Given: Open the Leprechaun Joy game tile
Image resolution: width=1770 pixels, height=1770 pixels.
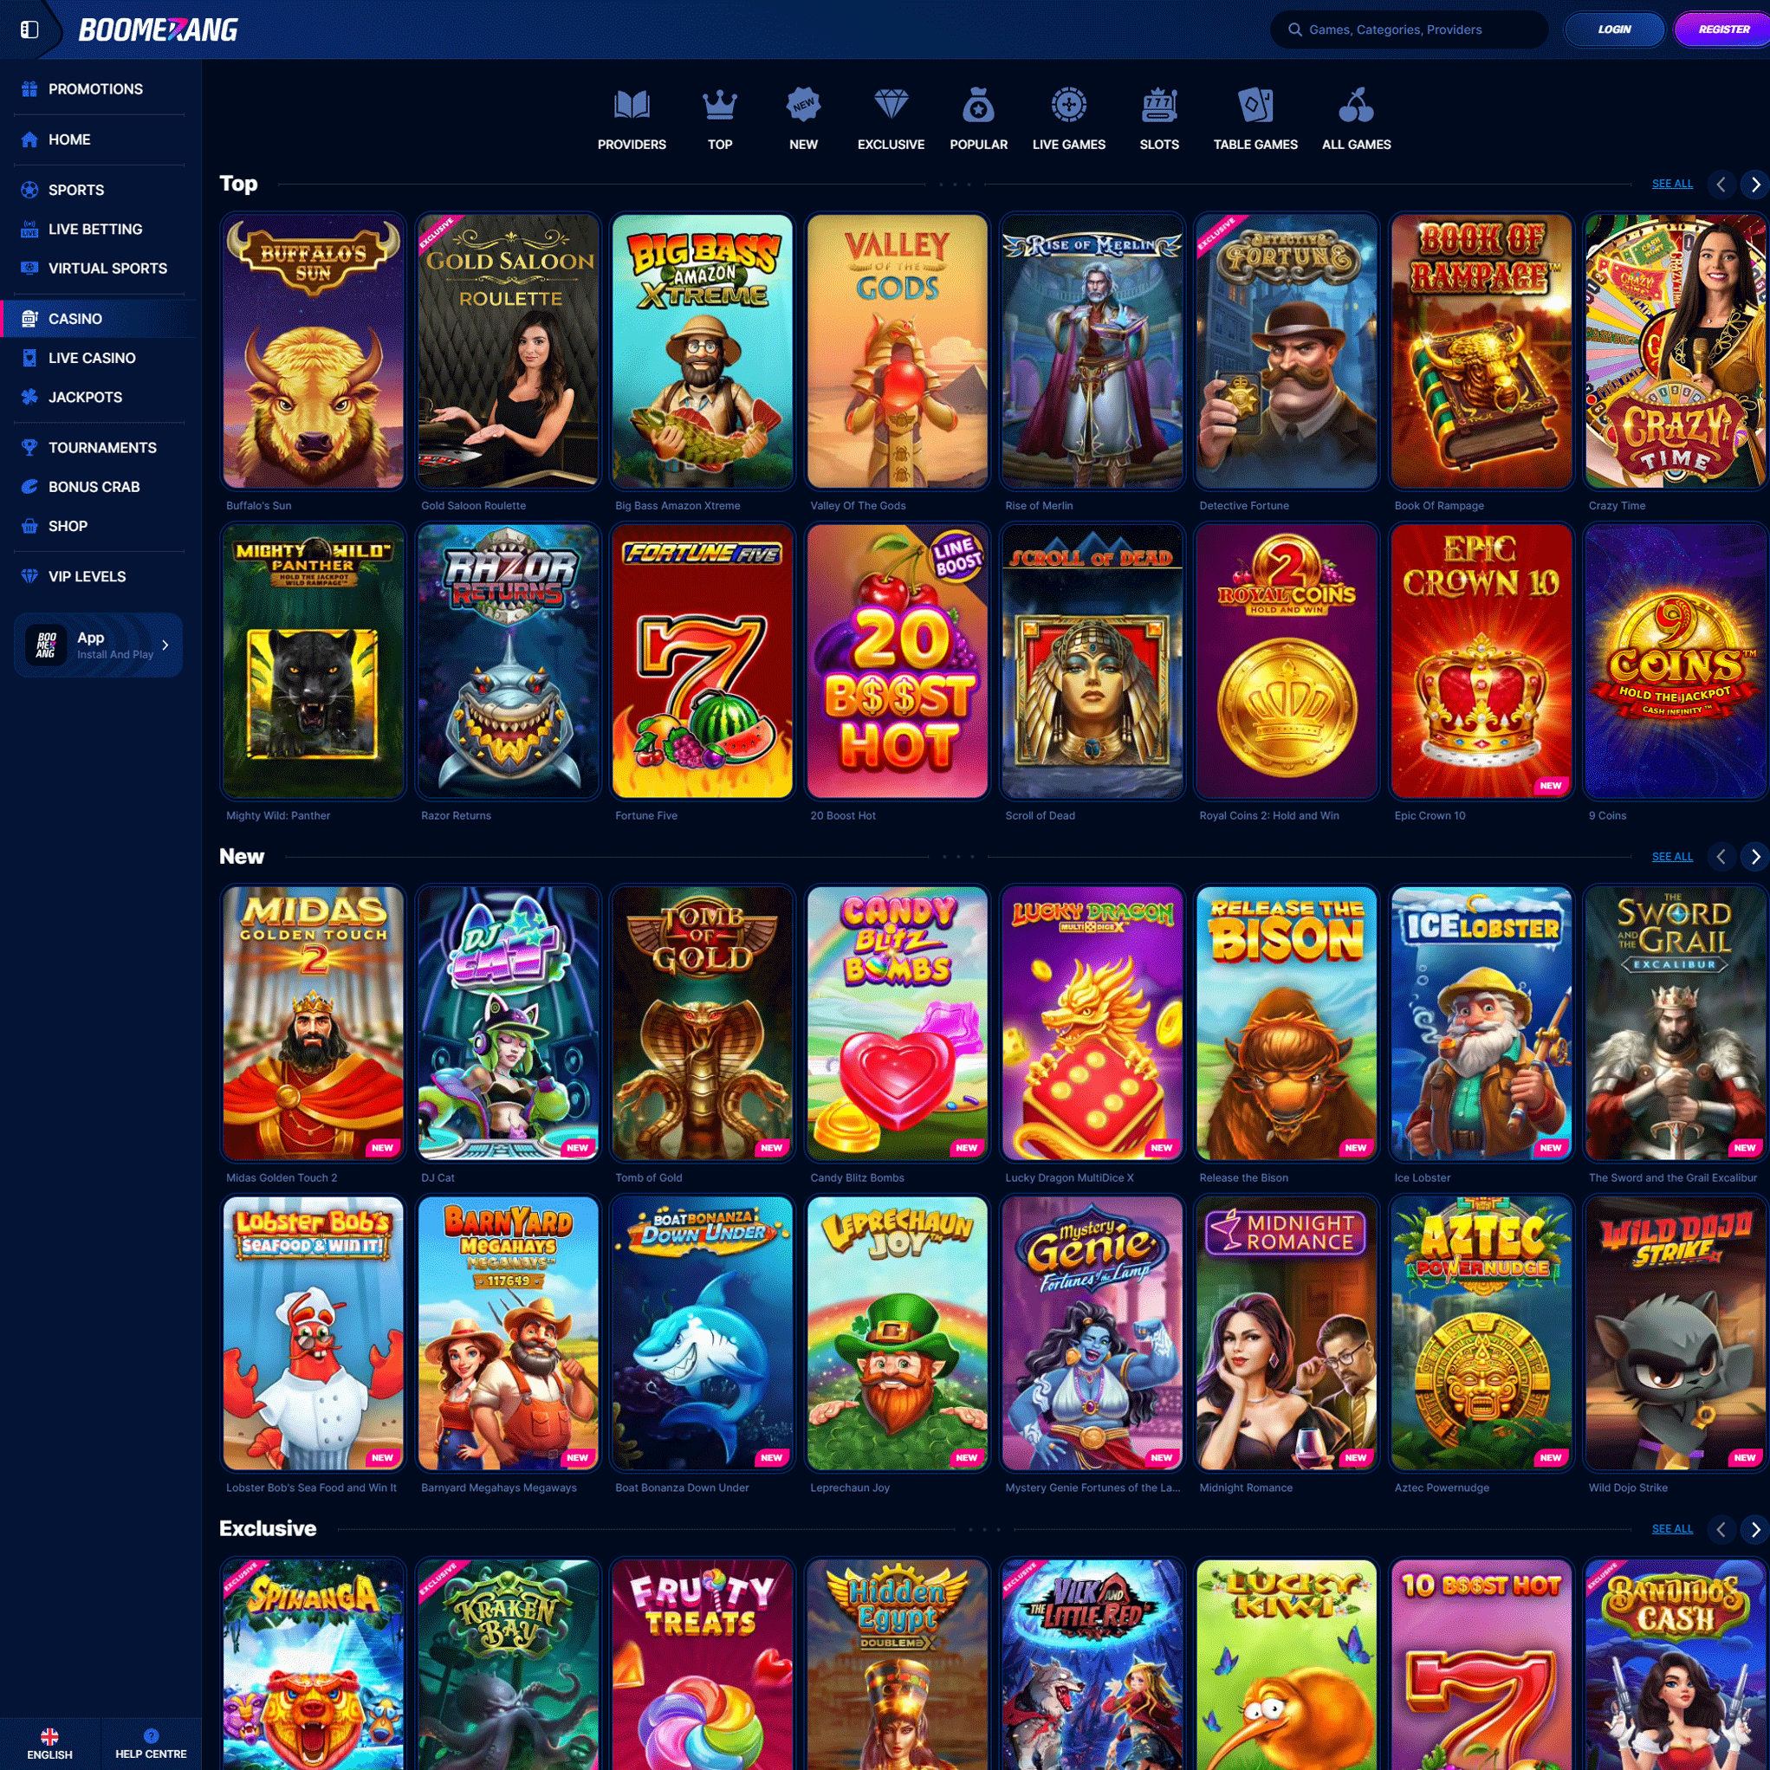Looking at the screenshot, I should pyautogui.click(x=897, y=1333).
